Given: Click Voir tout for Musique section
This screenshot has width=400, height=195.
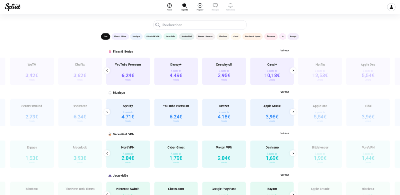Looking at the screenshot, I should [285, 92].
